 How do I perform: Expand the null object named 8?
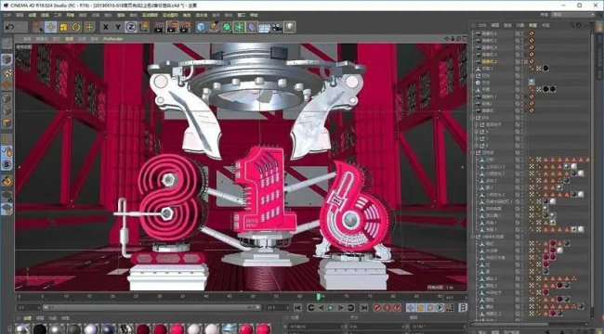click(477, 146)
